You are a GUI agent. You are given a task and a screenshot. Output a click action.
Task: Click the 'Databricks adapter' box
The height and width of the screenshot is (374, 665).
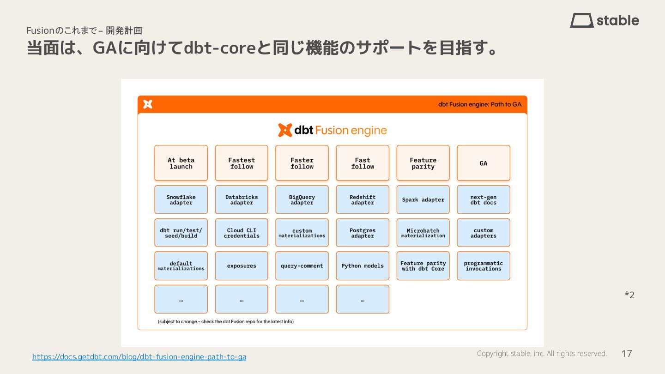coord(242,200)
